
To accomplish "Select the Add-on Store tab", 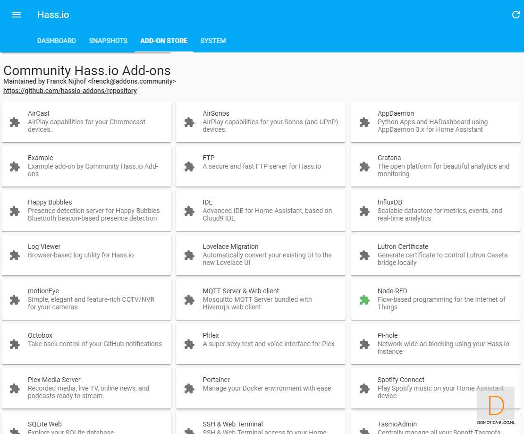I will click(164, 41).
